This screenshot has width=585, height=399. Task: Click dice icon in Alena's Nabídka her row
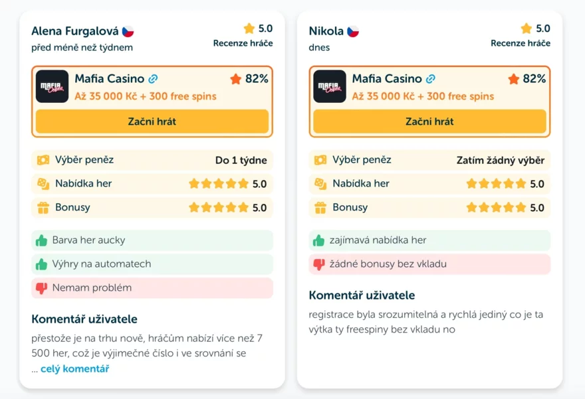pos(42,184)
